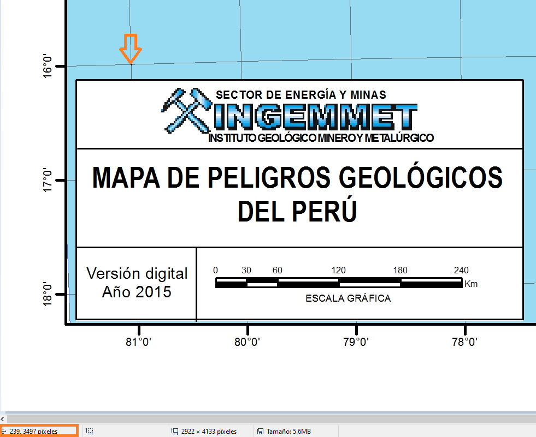536x437 pixels.
Task: Click the '180' scale bar value
Action: click(x=400, y=271)
